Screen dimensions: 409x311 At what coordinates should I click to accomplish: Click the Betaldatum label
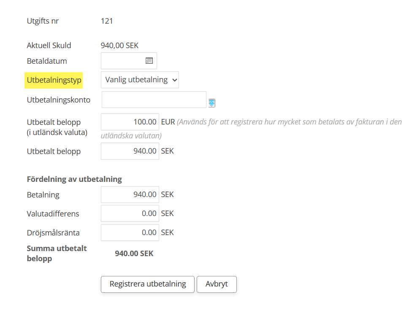[47, 61]
